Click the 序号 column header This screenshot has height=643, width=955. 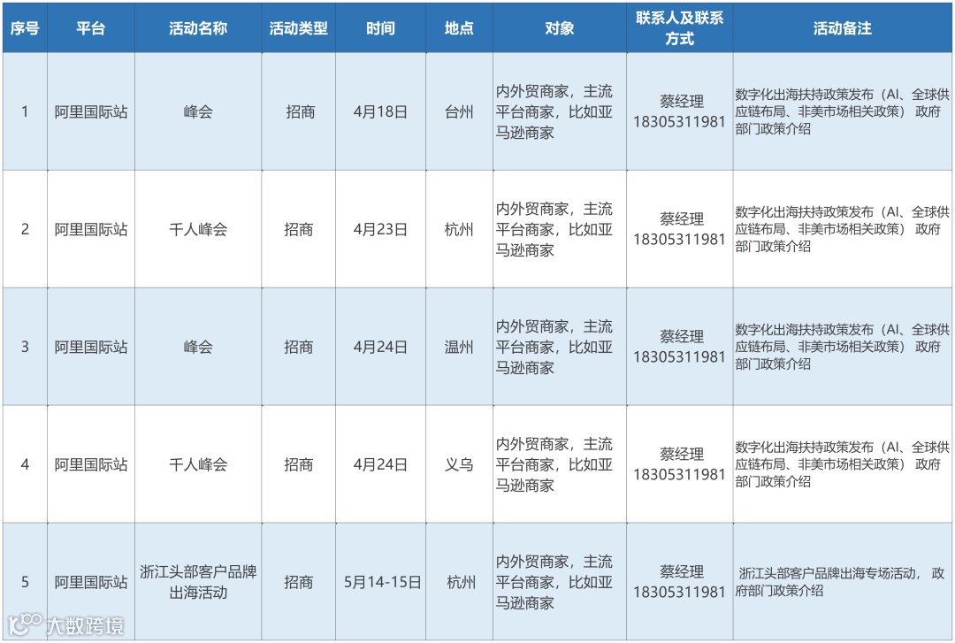click(x=25, y=28)
